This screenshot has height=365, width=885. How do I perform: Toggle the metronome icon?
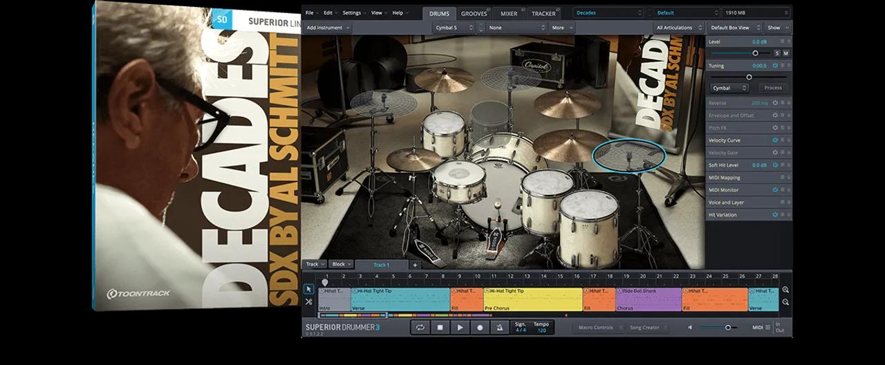tap(499, 328)
